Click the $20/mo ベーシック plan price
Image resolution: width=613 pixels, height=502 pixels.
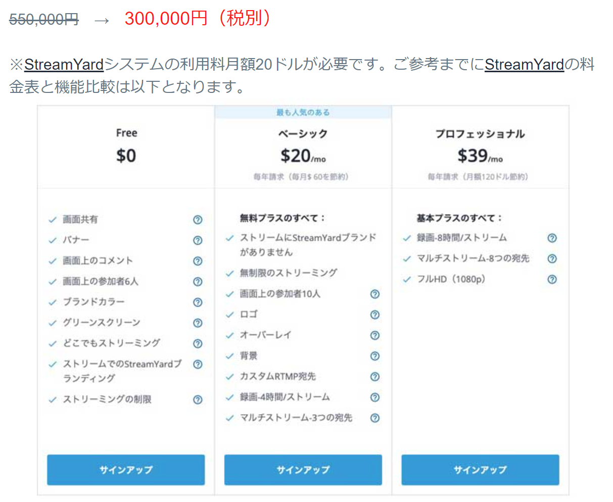(303, 156)
